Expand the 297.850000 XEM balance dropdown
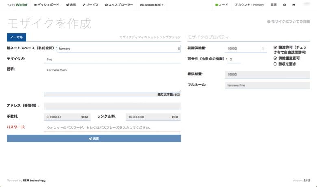 pos(152,5)
